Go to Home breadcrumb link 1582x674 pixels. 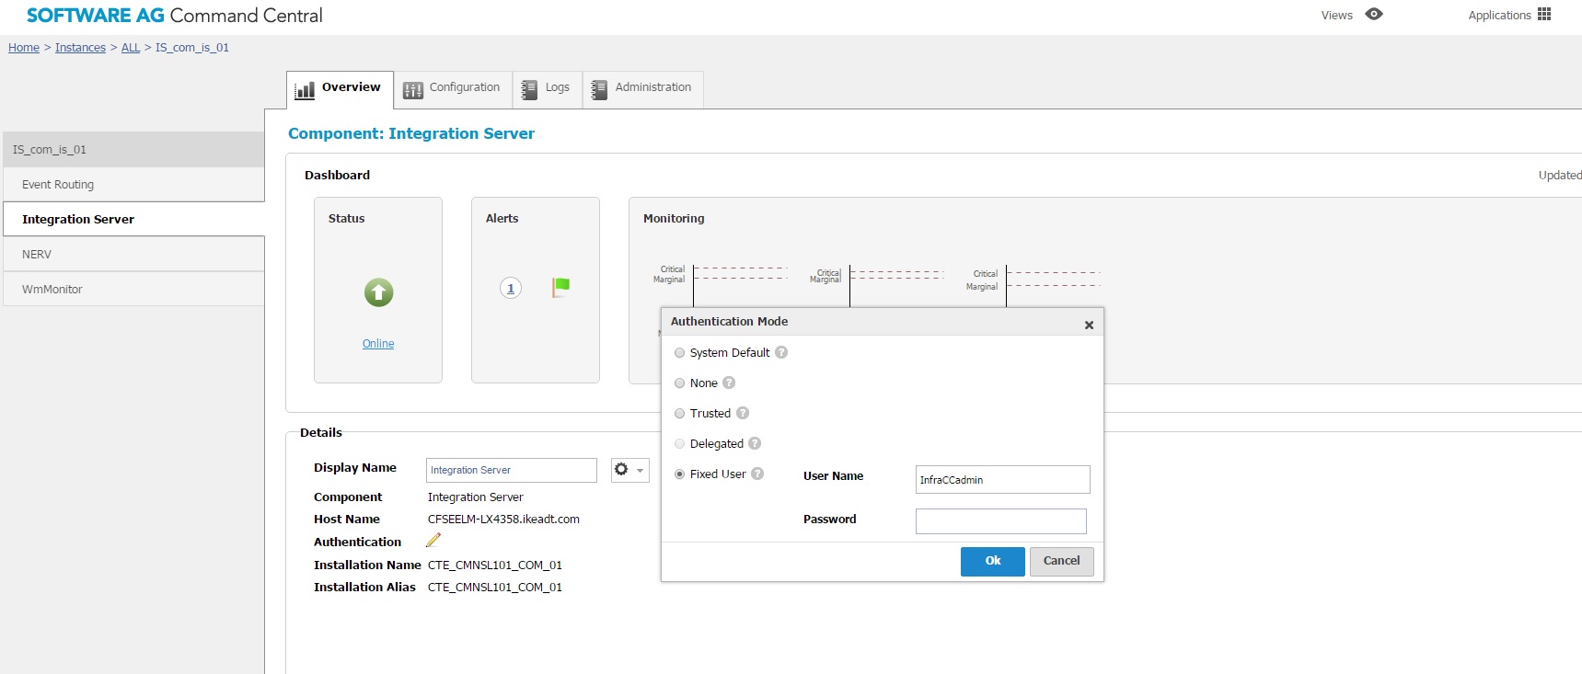pyautogui.click(x=24, y=48)
